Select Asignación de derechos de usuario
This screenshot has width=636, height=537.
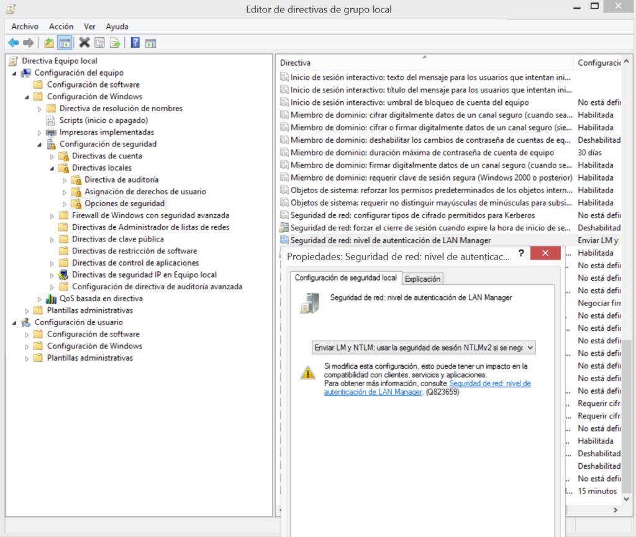(145, 192)
